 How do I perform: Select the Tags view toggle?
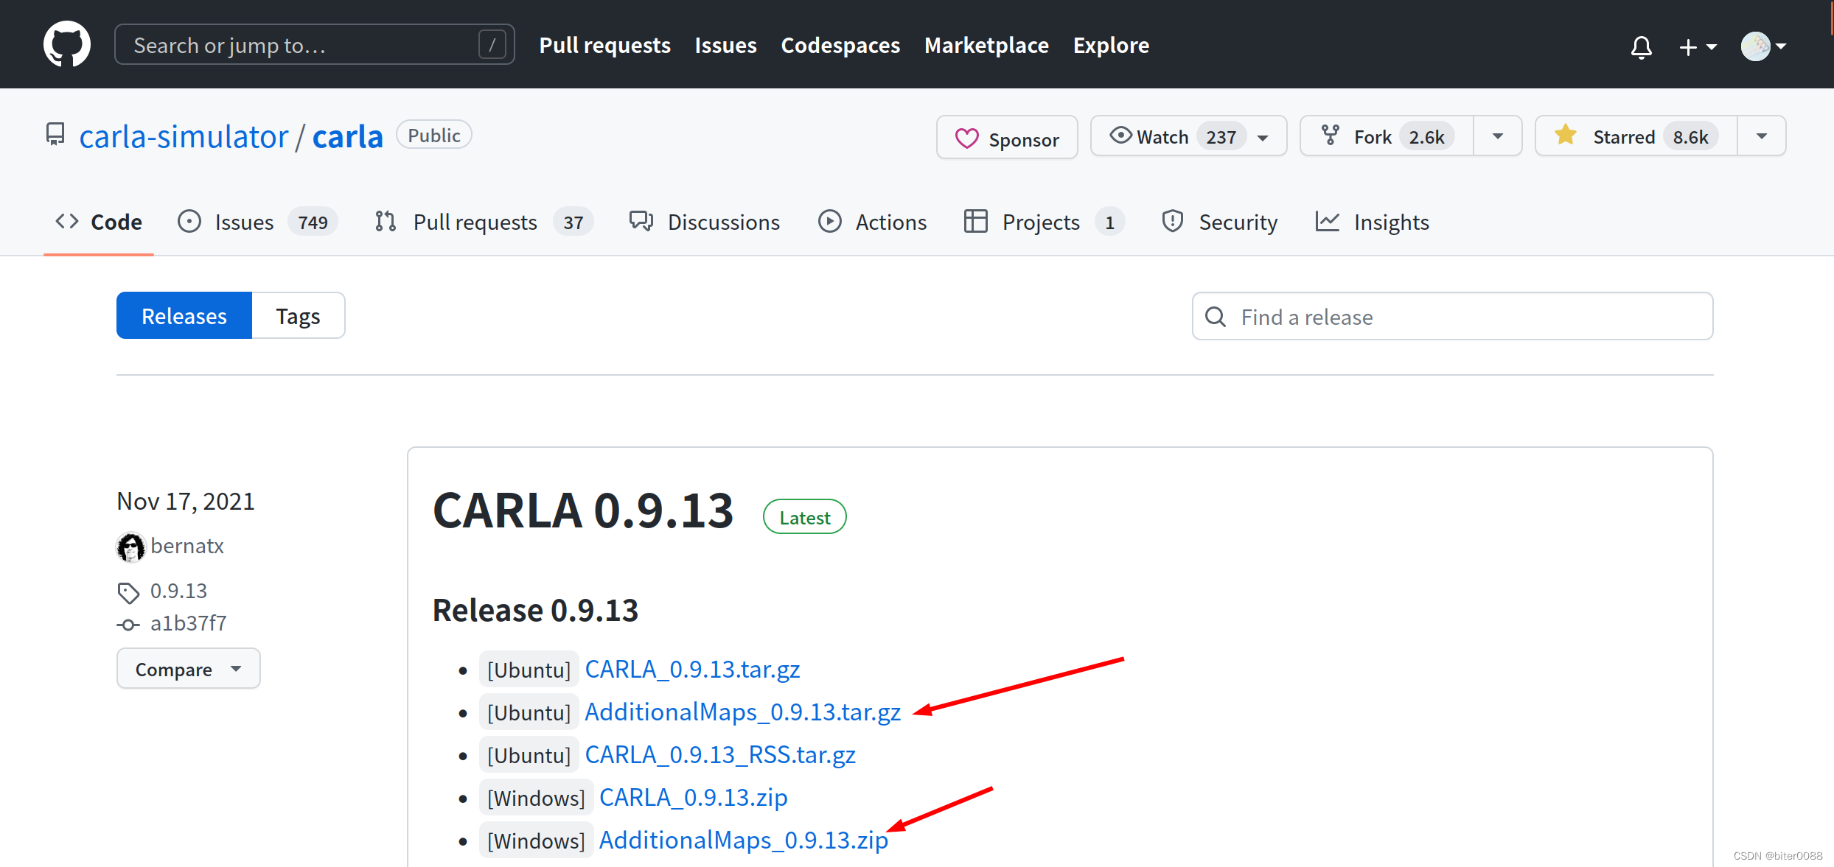tap(297, 315)
